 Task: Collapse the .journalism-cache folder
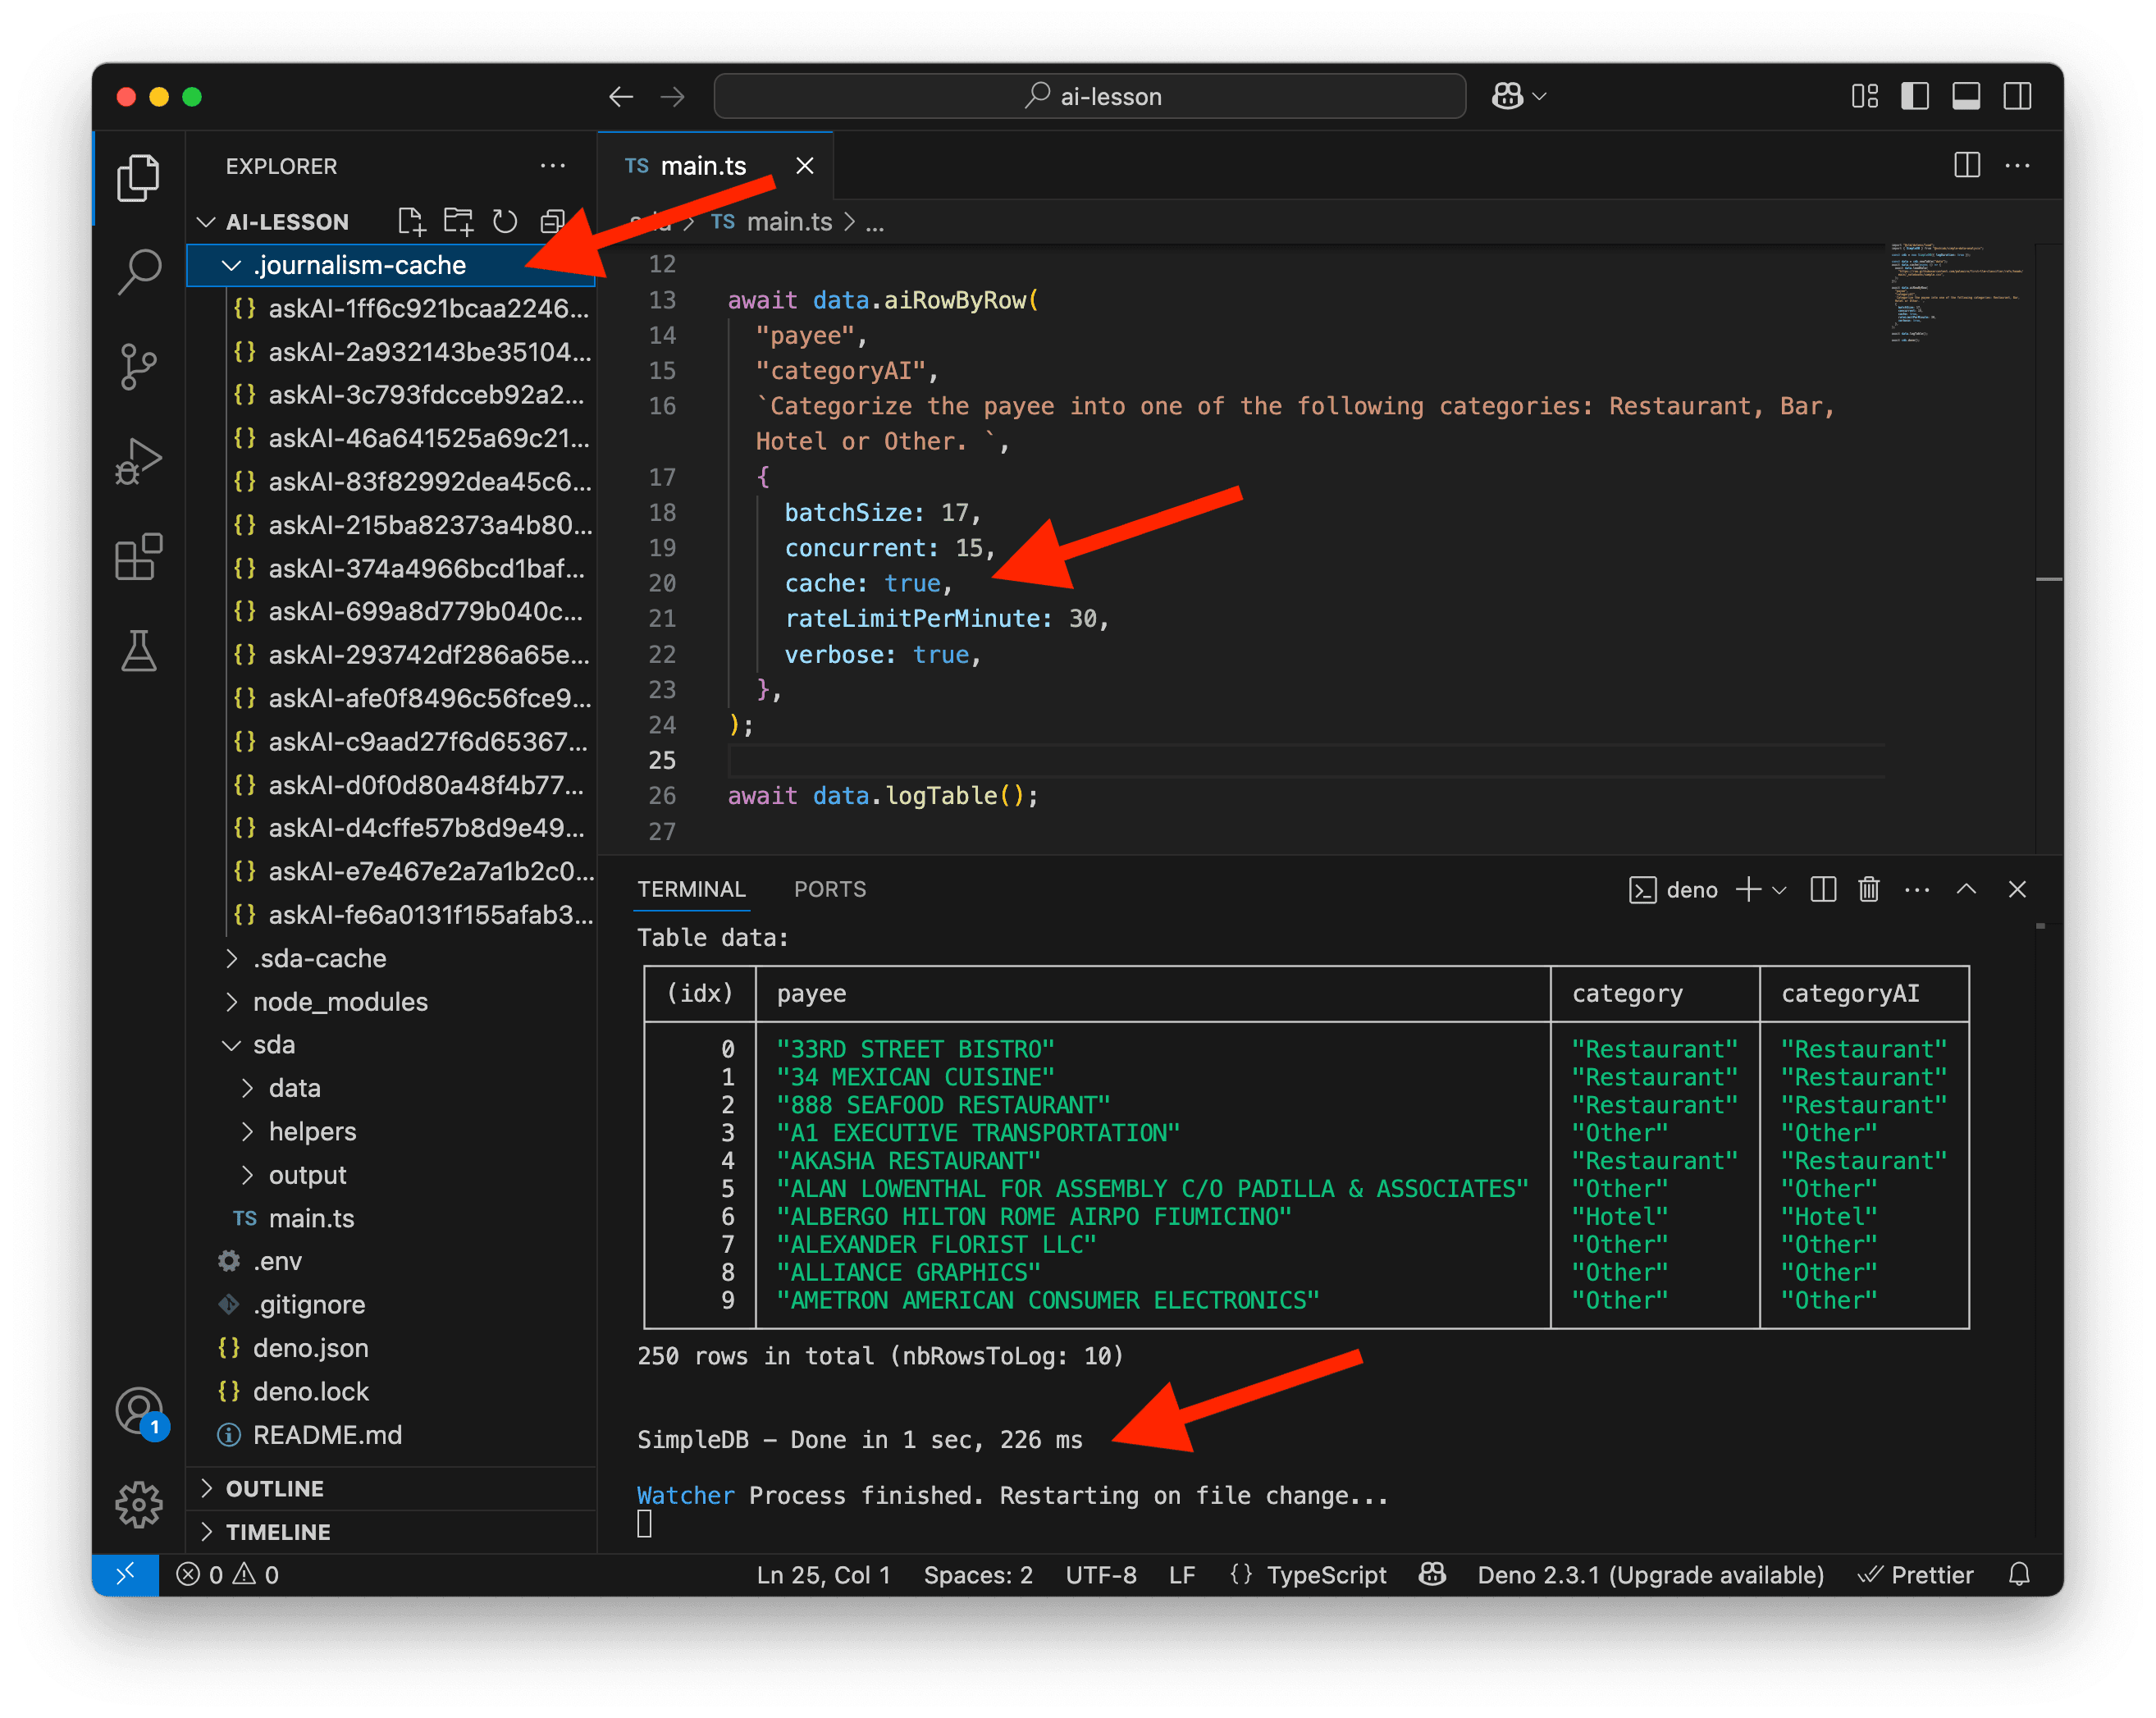(391, 265)
